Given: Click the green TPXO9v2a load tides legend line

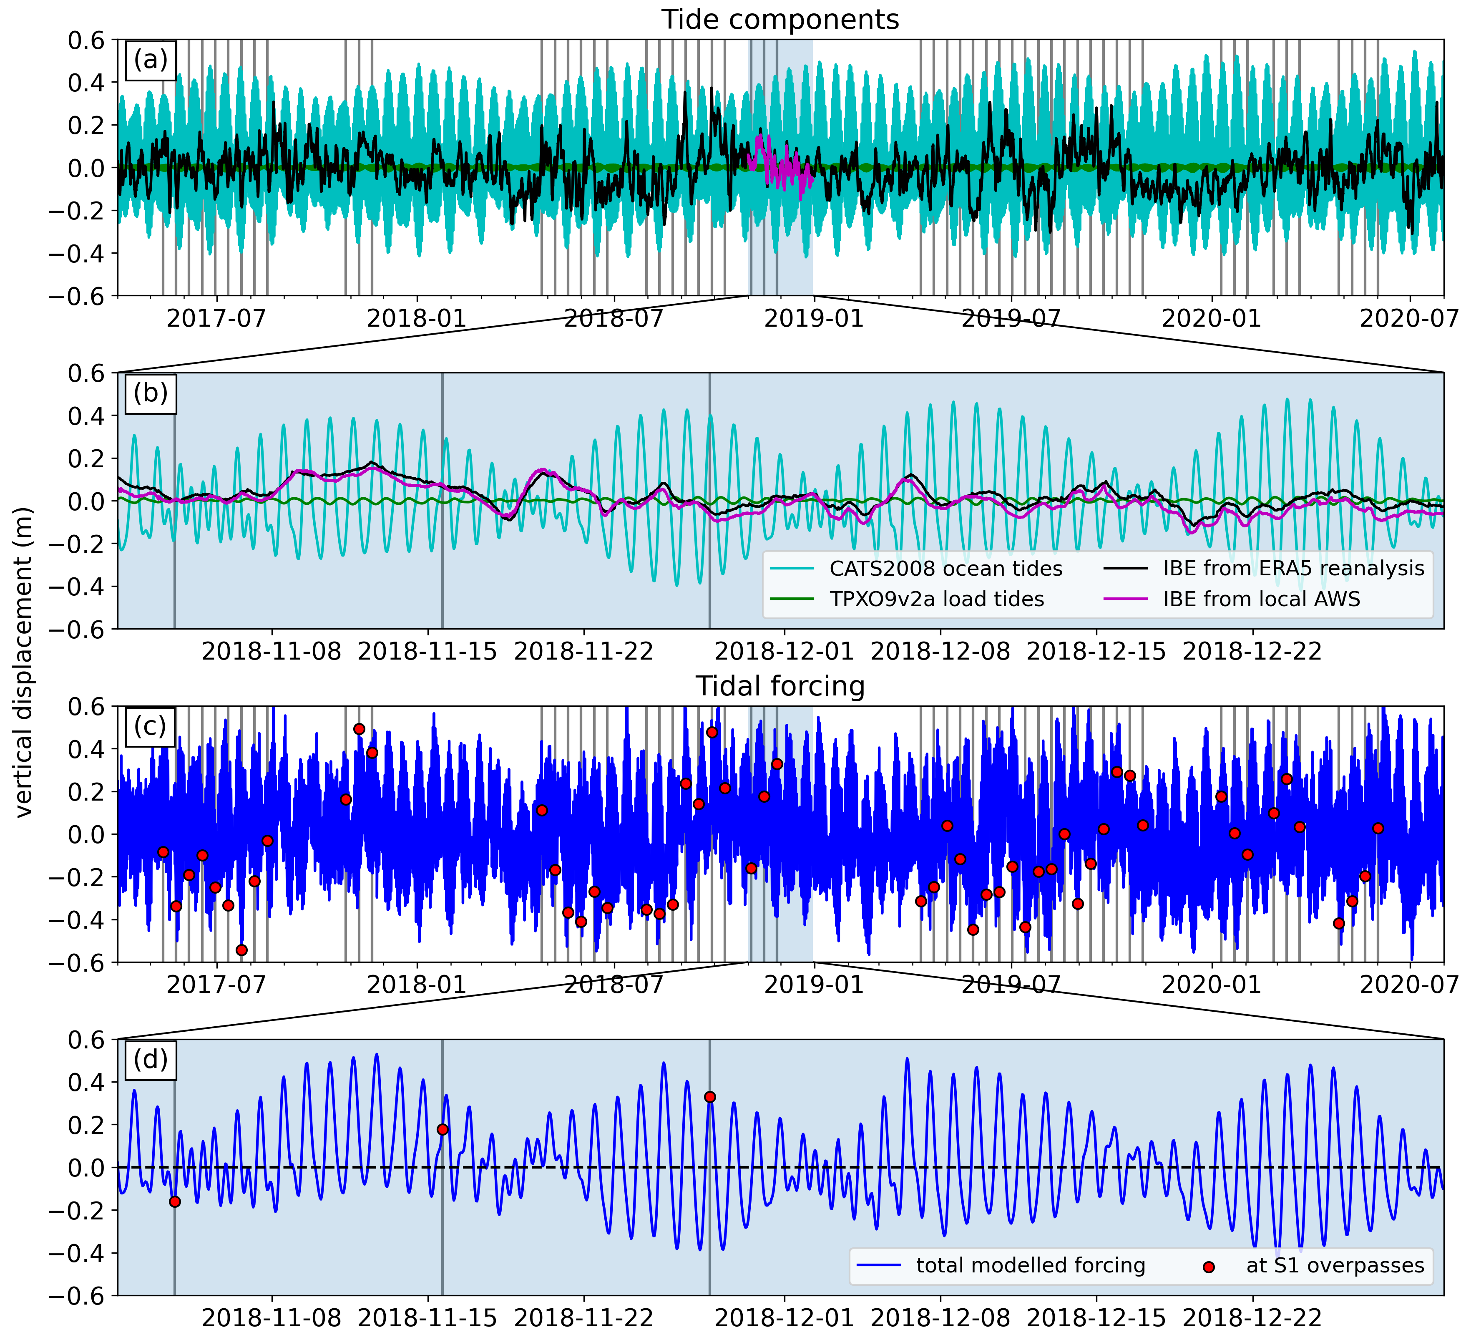Looking at the screenshot, I should tap(792, 599).
